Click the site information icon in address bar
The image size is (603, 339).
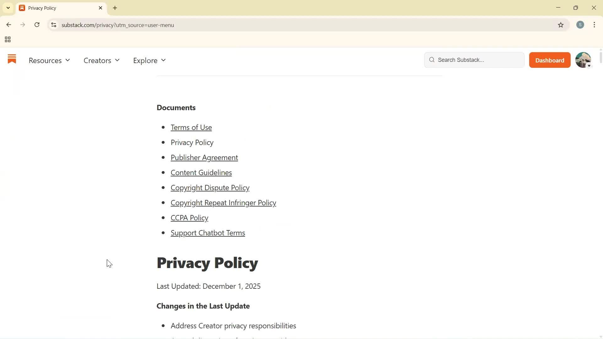pos(53,25)
